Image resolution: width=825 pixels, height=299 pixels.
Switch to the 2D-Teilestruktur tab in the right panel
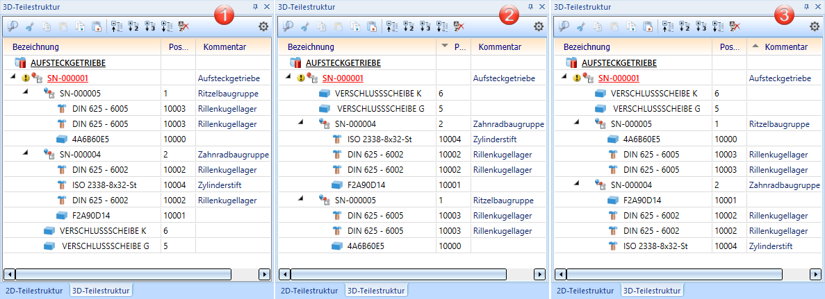(585, 290)
